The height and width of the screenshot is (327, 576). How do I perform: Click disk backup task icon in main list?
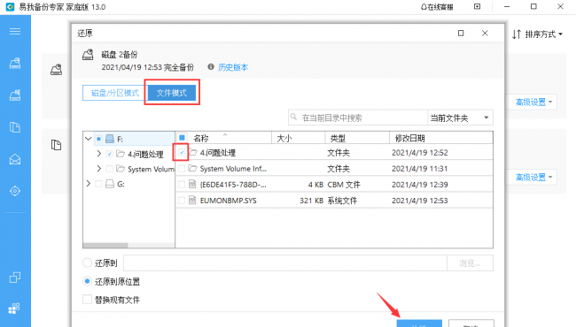56,69
